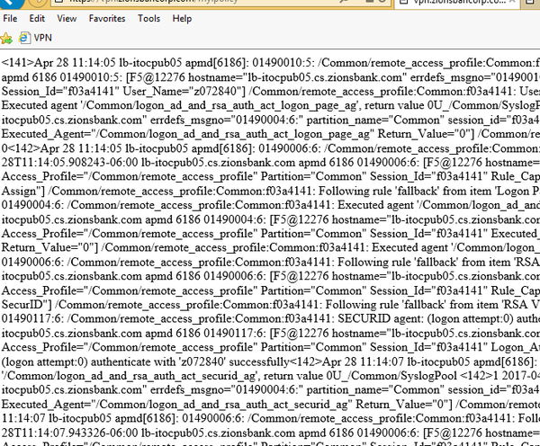Open the Tools menu

tap(148, 18)
